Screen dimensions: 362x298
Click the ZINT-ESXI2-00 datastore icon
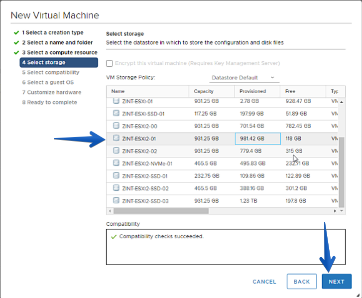116,126
